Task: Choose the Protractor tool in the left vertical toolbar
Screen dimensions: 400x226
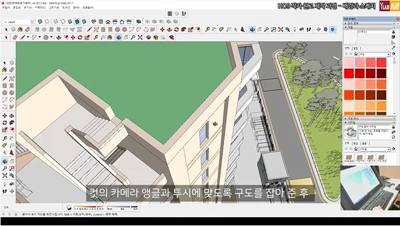Action: pos(4,145)
